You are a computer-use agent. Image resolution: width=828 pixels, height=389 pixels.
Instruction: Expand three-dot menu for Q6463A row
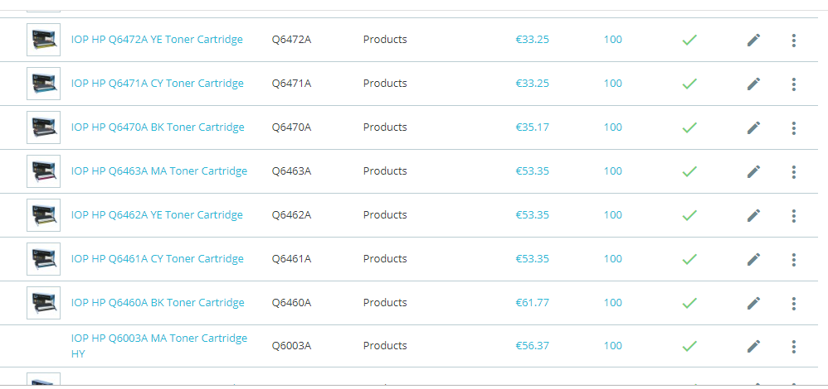pyautogui.click(x=794, y=171)
